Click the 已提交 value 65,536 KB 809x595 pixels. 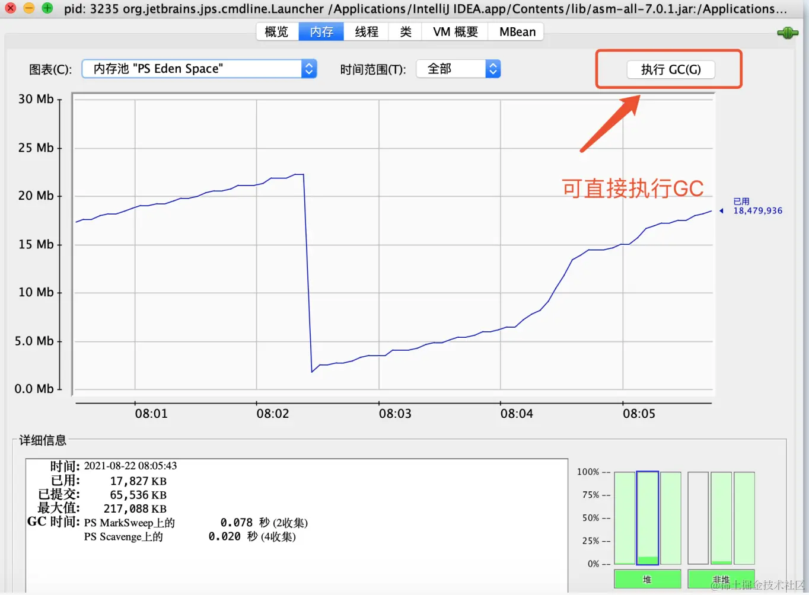pyautogui.click(x=138, y=495)
